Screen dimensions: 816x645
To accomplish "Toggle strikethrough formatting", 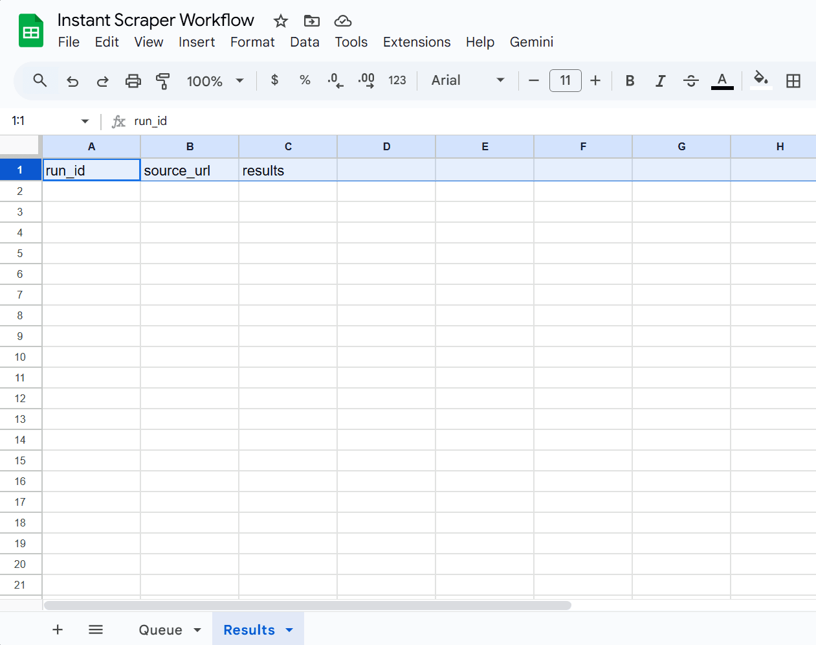I will click(x=691, y=80).
